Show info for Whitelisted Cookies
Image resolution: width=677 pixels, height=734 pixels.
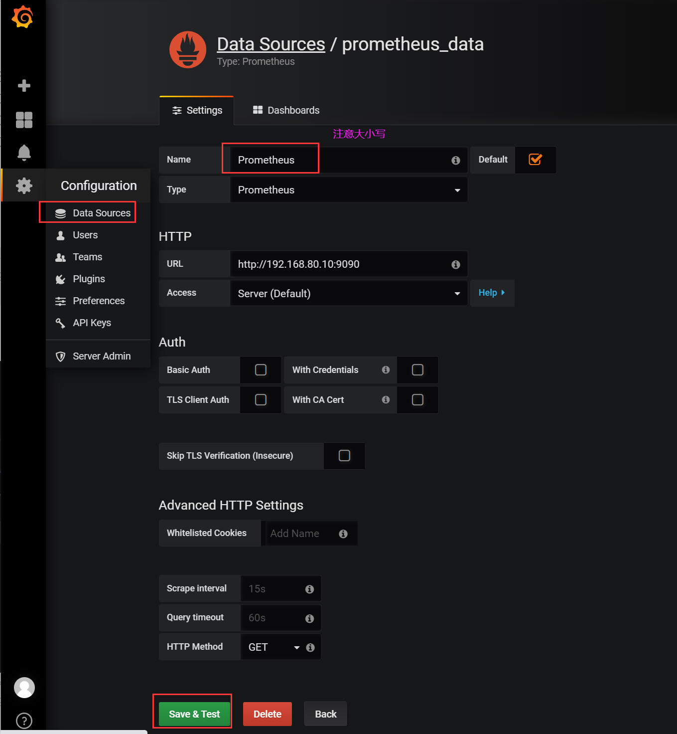(343, 534)
